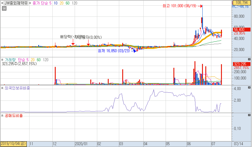The height and width of the screenshot is (147, 252).
Task: Click the 최고 101,000 (06/19) high annotation
Action: pos(179,6)
